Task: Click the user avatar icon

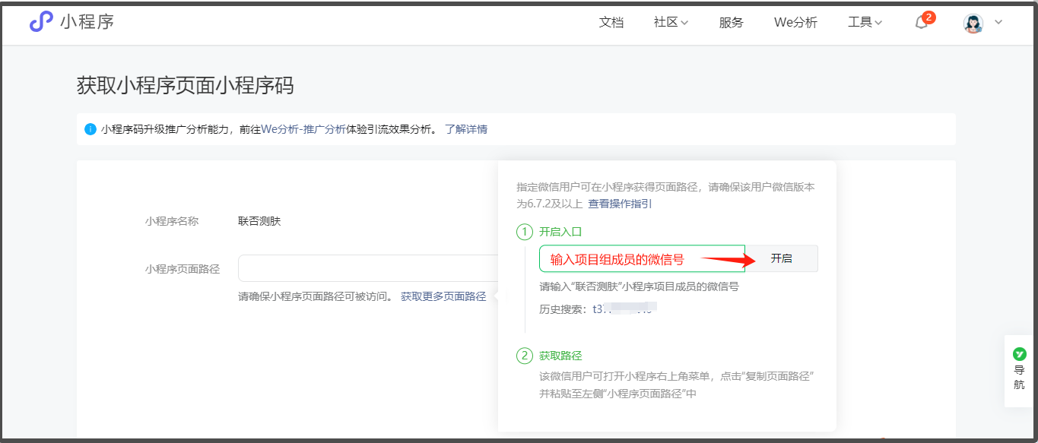Action: coord(973,23)
